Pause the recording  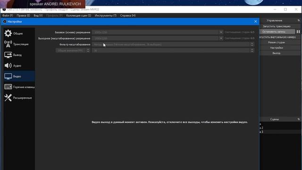coord(298,32)
